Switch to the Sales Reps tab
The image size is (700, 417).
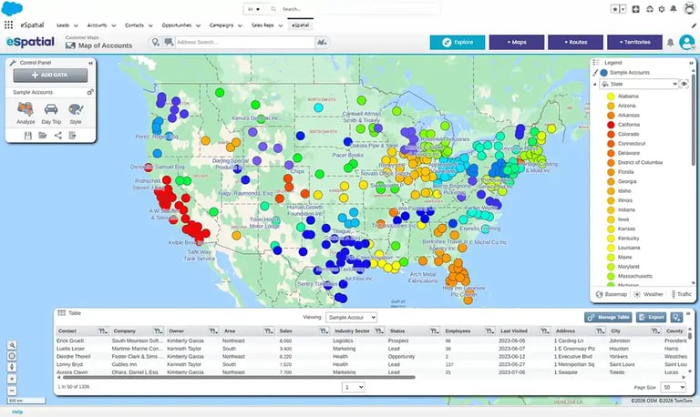click(x=262, y=25)
